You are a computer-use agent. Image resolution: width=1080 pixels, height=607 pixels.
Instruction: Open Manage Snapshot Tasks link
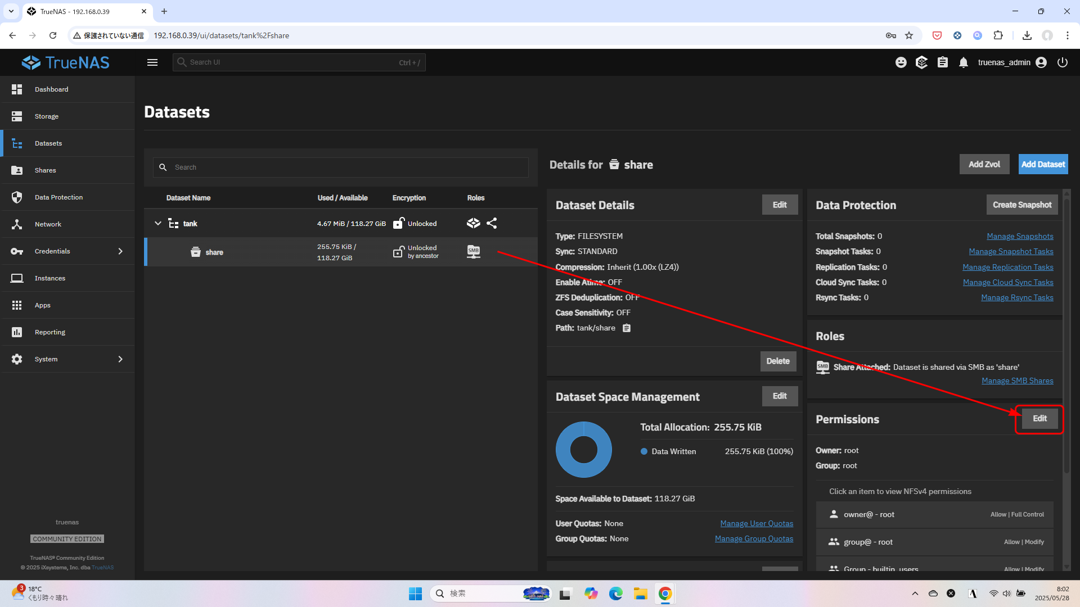pos(1011,251)
